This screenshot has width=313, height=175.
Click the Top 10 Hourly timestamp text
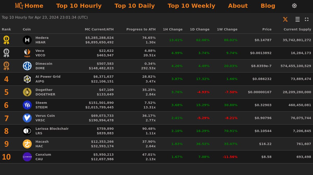coord(45,17)
